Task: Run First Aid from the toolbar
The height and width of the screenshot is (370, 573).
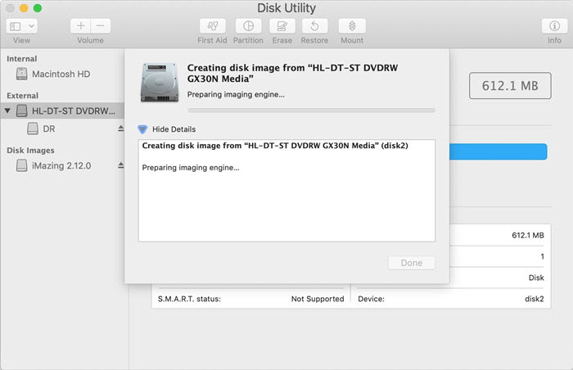Action: 212,26
